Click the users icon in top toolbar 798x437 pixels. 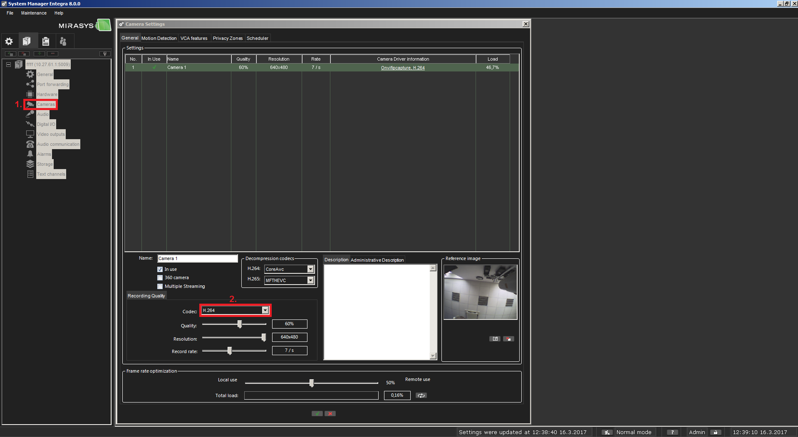[x=63, y=41]
